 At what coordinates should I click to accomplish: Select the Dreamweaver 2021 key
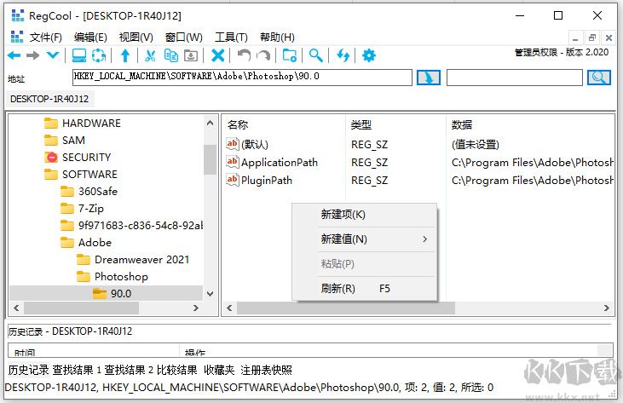pos(141,260)
